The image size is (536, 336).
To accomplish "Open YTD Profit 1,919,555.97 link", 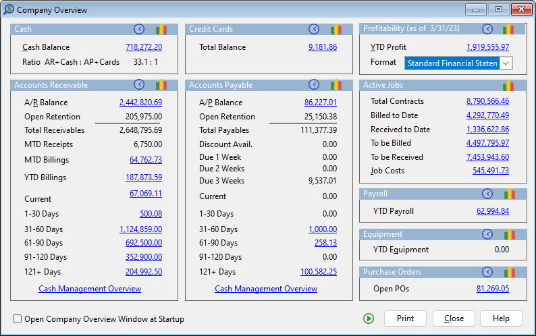I will pos(488,47).
